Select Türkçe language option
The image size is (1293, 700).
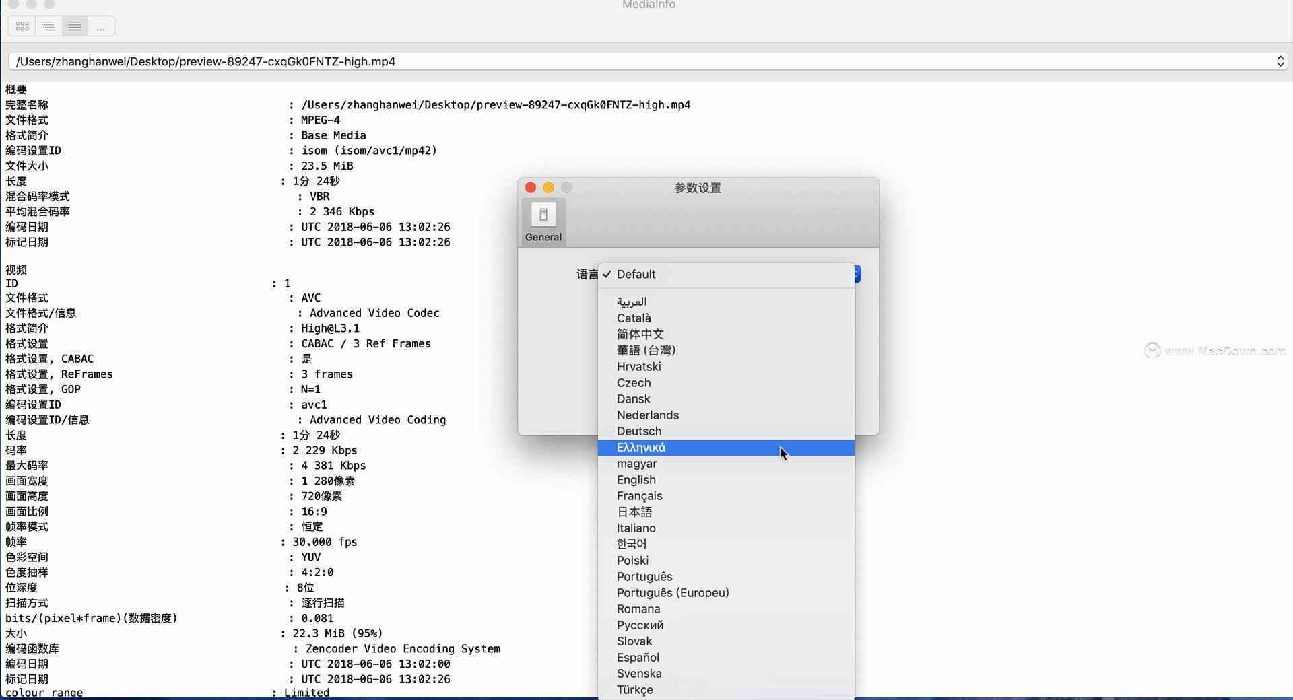(726, 689)
